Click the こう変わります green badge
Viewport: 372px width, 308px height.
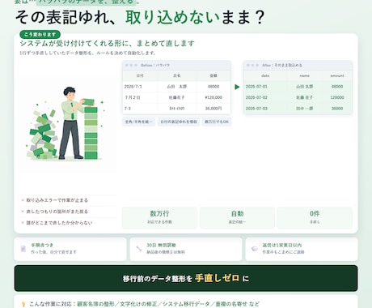point(40,34)
